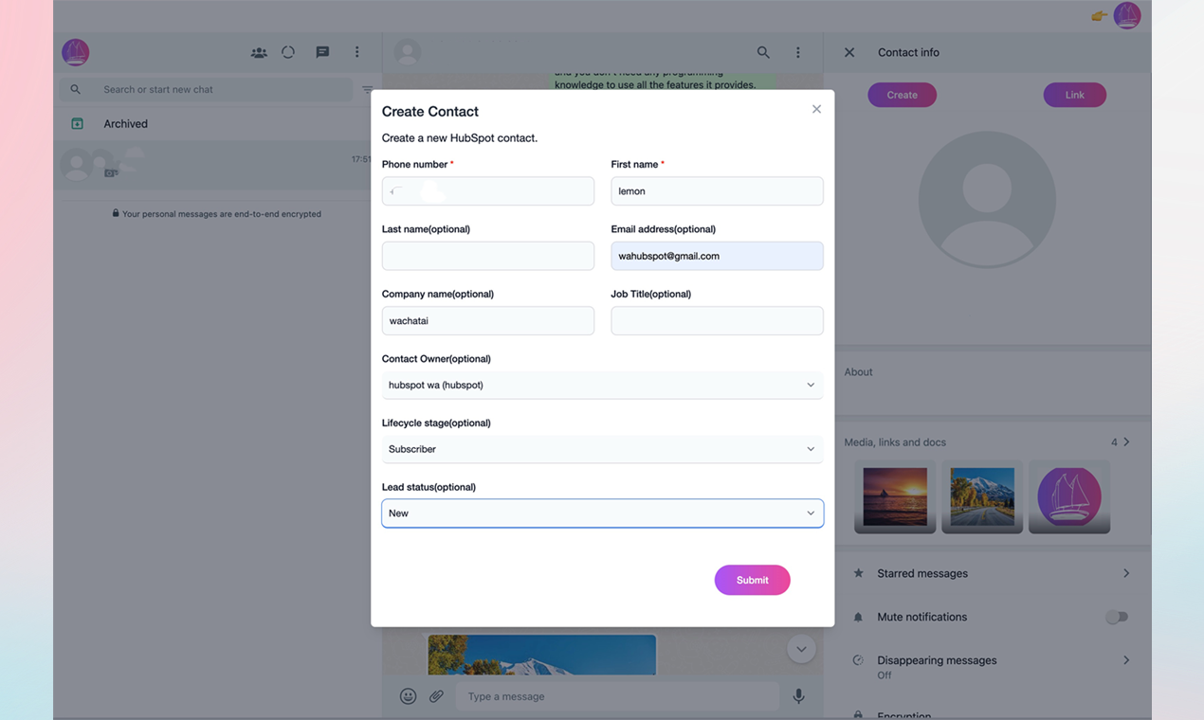Click your profile avatar in the sidebar

[x=76, y=52]
